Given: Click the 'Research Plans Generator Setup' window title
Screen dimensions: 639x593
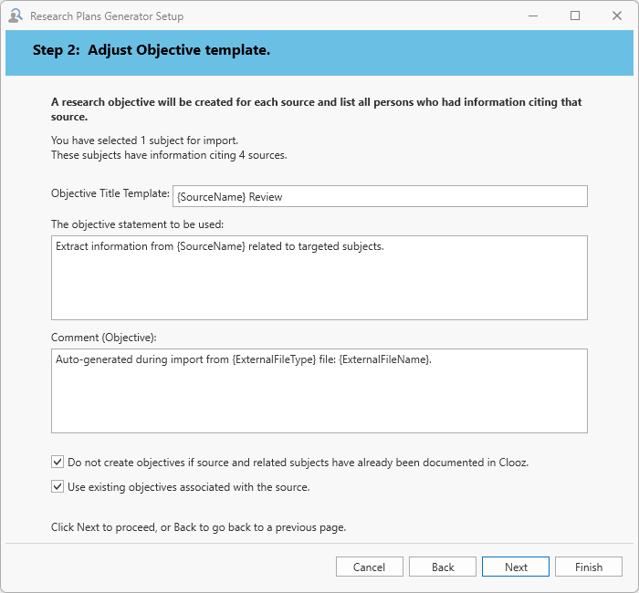Looking at the screenshot, I should coord(107,16).
